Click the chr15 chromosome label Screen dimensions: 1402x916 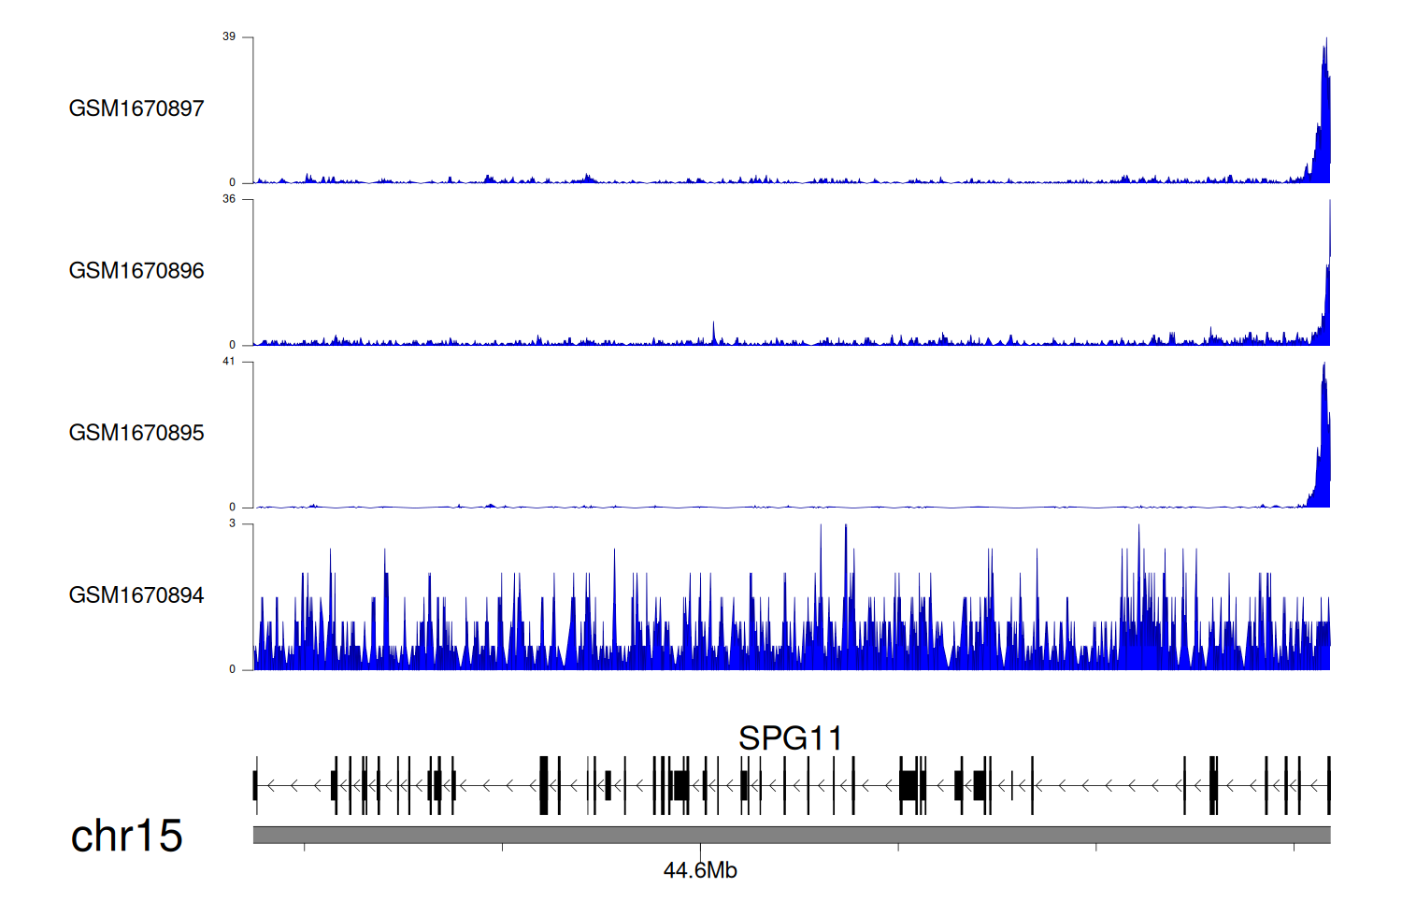point(126,836)
